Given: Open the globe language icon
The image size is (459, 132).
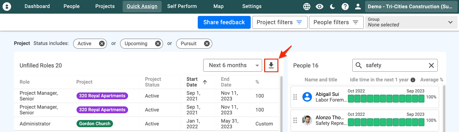Looking at the screenshot, I should [307, 7].
